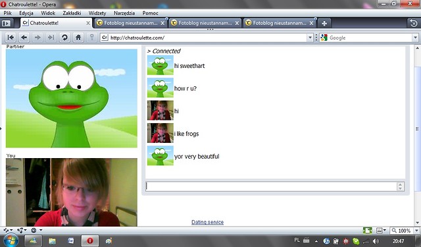Open the Narzędzia menu
The width and height of the screenshot is (421, 247).
124,13
